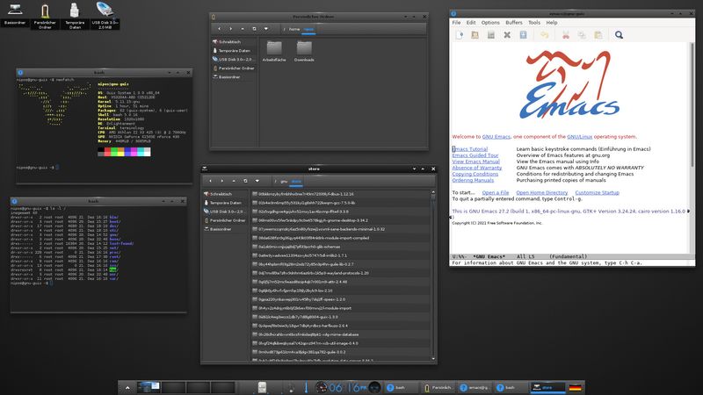
Task: Open Emacs Tools menu
Action: [534, 23]
